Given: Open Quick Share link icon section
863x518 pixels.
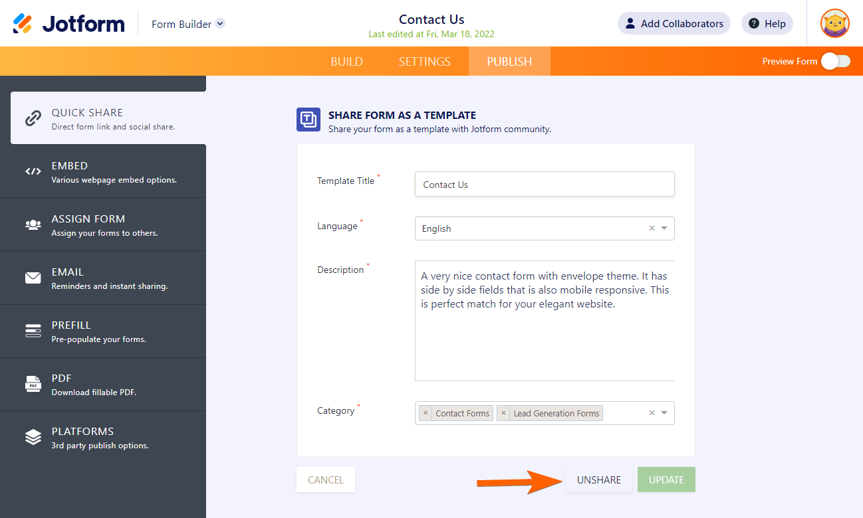Looking at the screenshot, I should [x=33, y=118].
